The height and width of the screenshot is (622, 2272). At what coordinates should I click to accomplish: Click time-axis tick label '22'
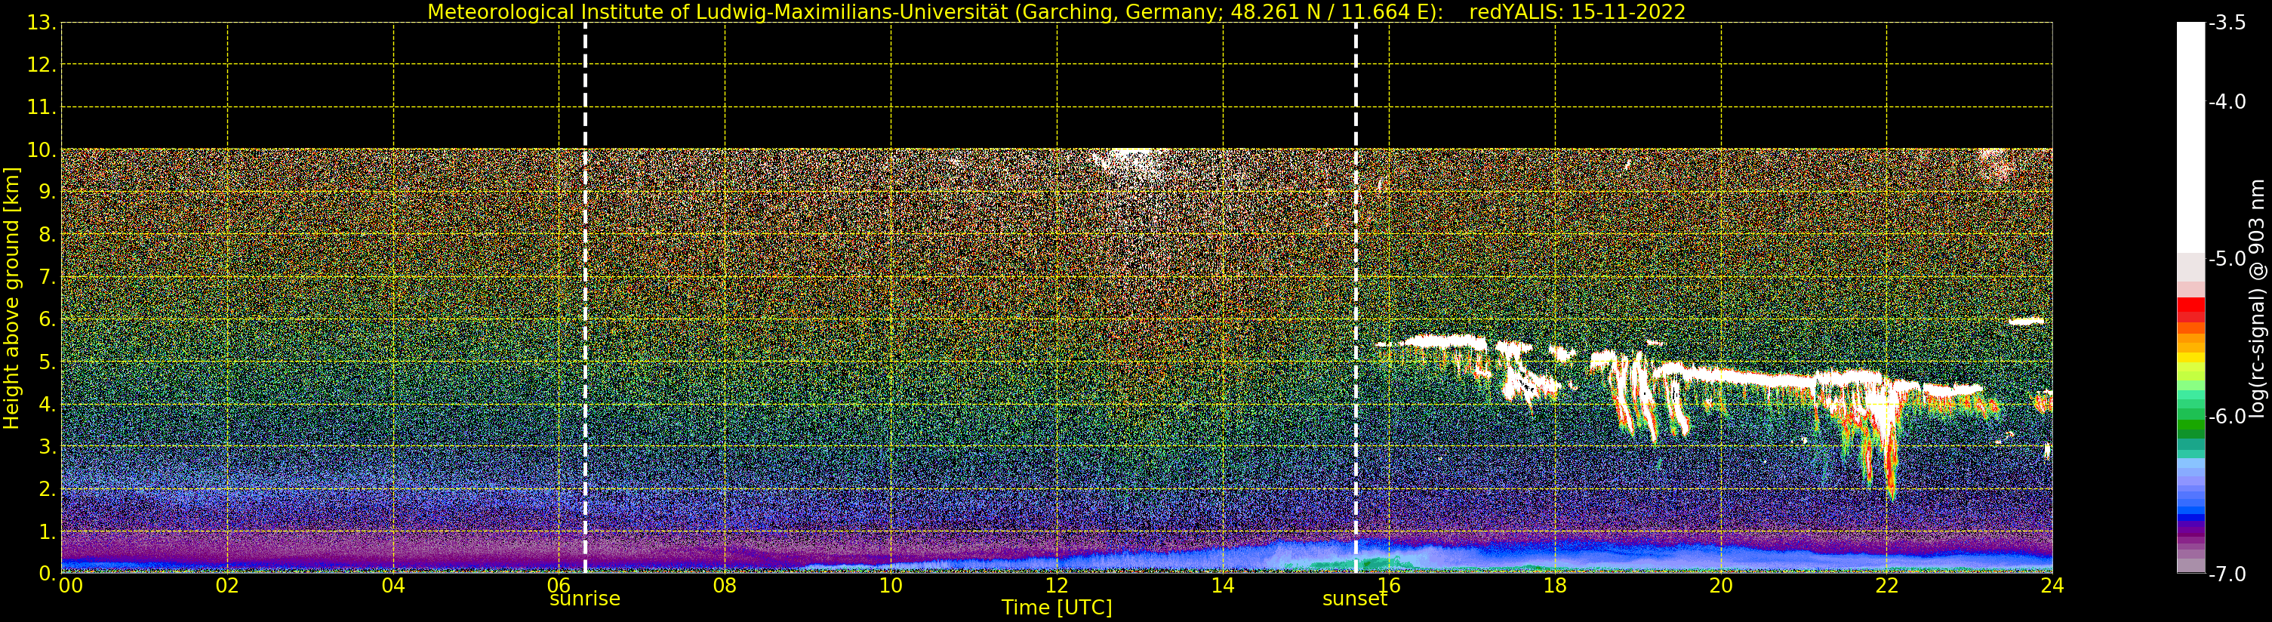pos(1886,586)
